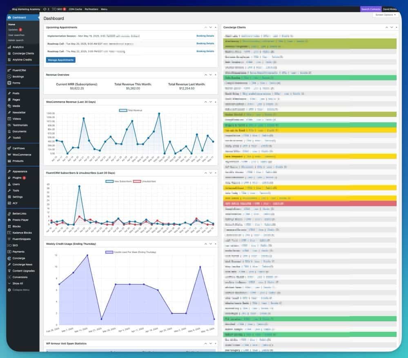Image resolution: width=408 pixels, height=358 pixels.
Task: Open Booking Details for Tue May 20 call
Action: point(205,44)
